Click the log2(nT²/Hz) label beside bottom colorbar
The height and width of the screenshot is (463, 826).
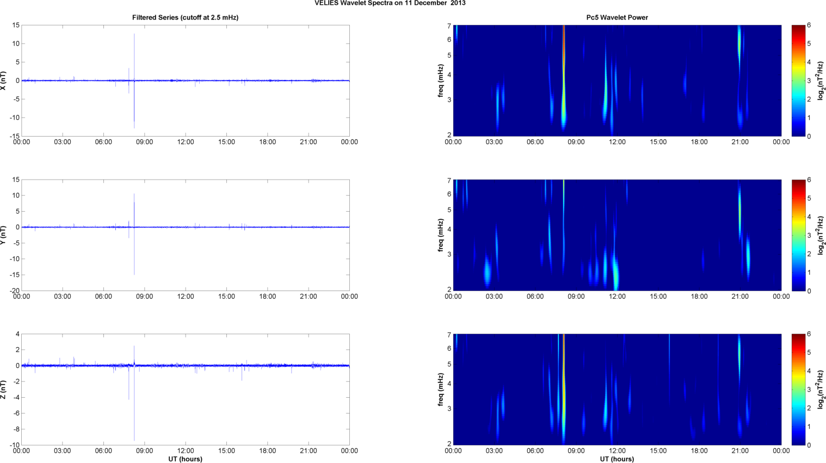click(822, 390)
